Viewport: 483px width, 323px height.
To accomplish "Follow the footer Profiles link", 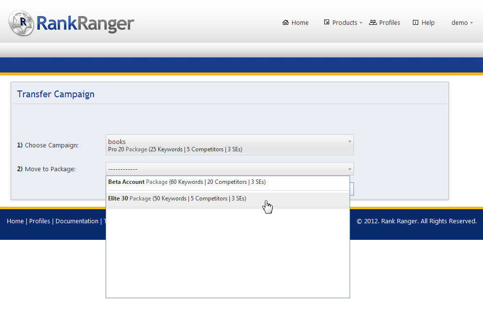I will 39,221.
